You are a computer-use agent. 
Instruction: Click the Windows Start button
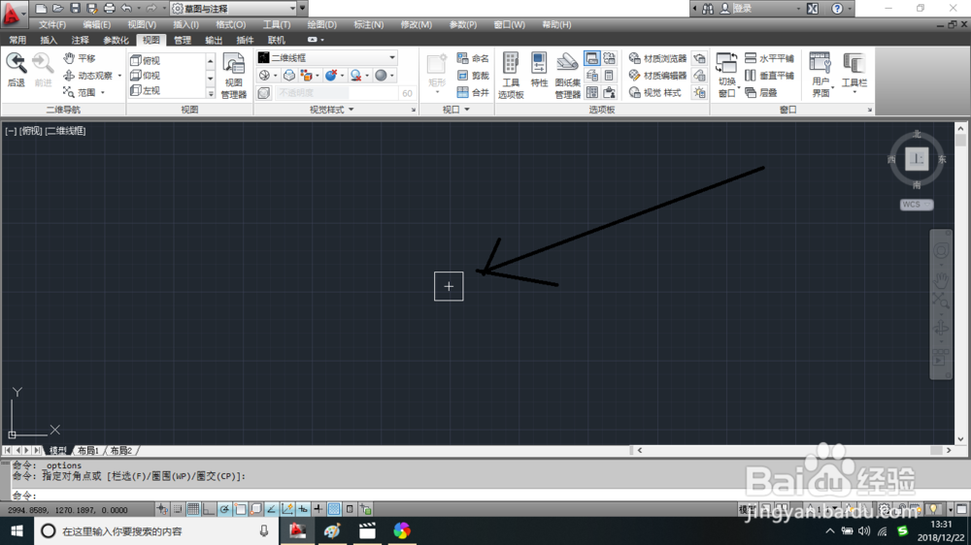(17, 530)
